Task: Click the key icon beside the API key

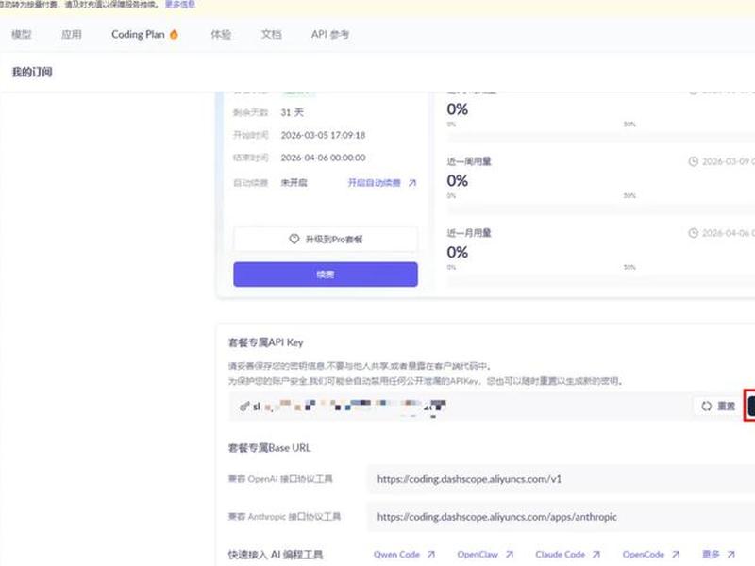Action: [244, 407]
